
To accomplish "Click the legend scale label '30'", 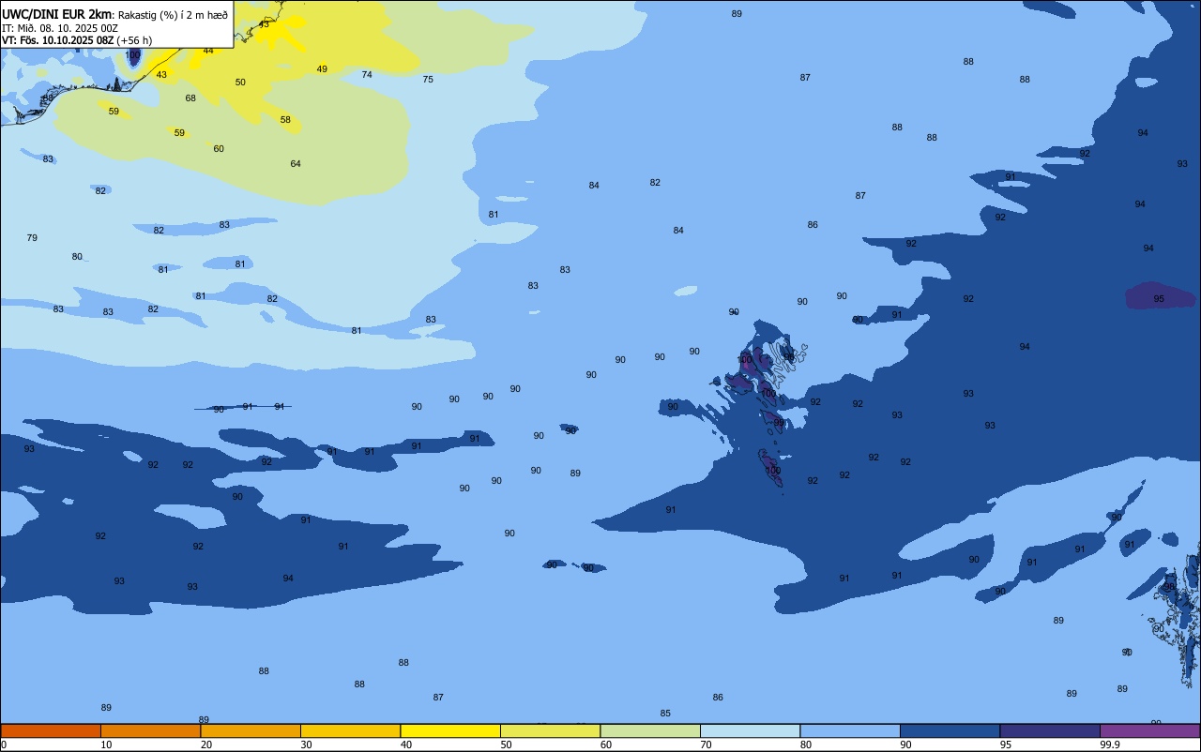I will pyautogui.click(x=306, y=744).
